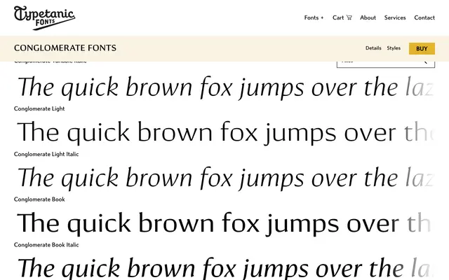The image size is (449, 280).
Task: Click the yellow BUY button
Action: tap(422, 48)
